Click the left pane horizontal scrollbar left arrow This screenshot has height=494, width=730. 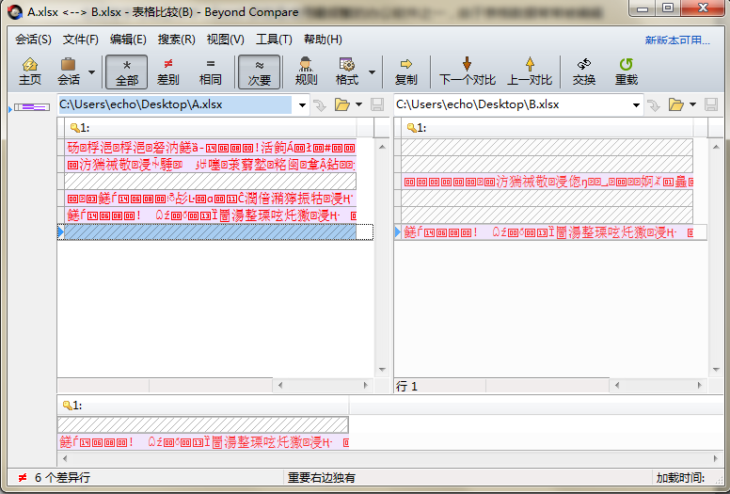coord(280,385)
